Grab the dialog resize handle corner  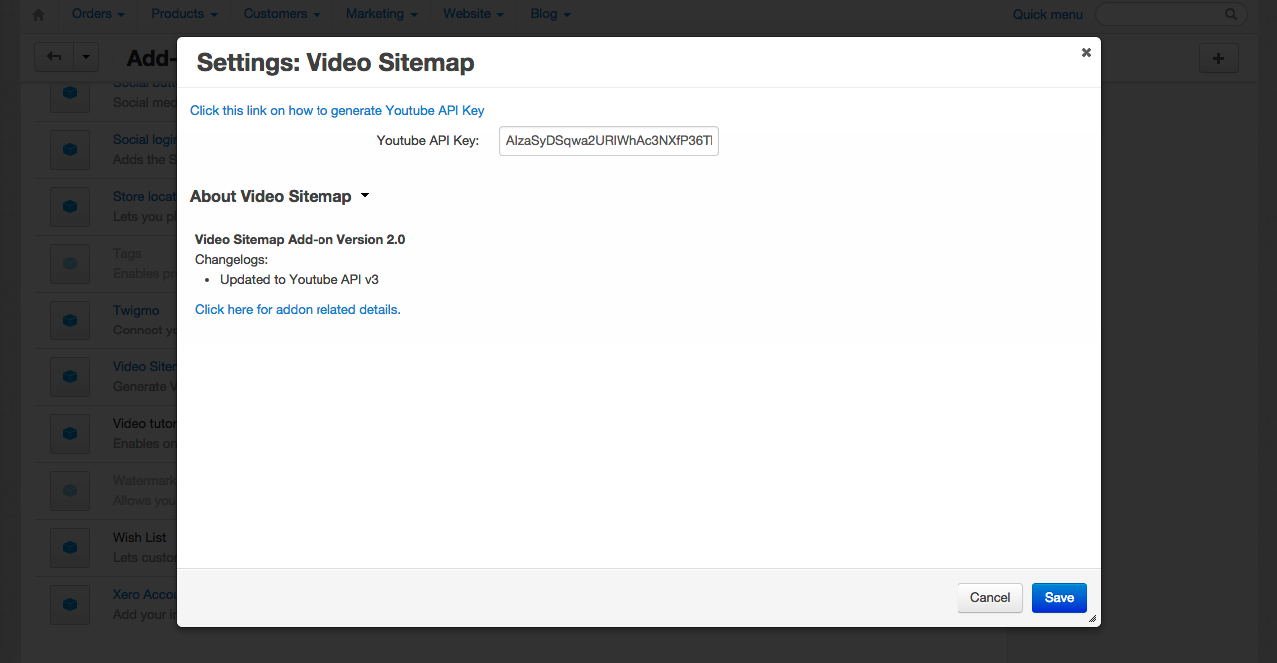point(1092,619)
